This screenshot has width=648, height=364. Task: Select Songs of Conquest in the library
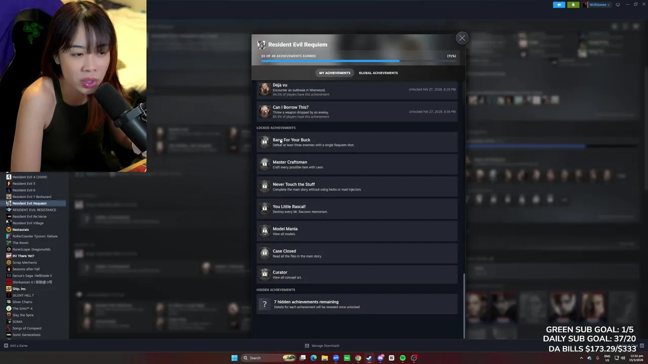[27, 328]
